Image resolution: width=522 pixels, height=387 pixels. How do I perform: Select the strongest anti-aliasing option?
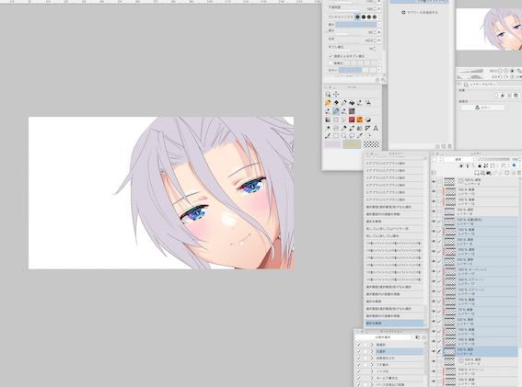(375, 17)
